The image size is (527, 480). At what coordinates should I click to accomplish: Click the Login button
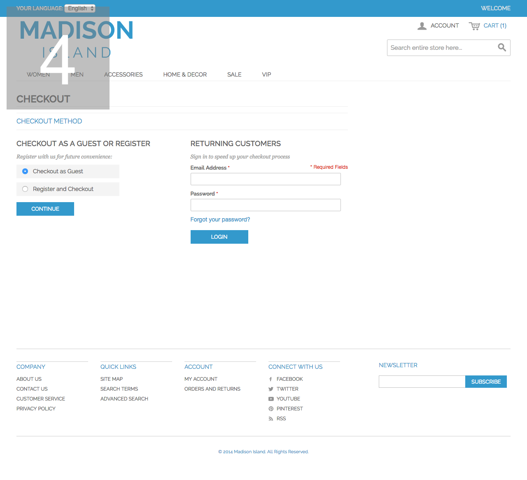tap(219, 237)
